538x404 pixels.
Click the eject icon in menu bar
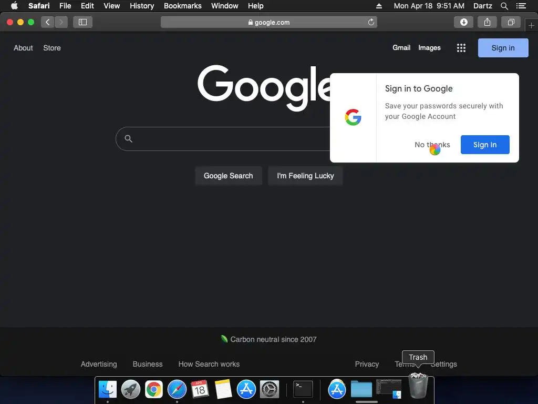379,6
